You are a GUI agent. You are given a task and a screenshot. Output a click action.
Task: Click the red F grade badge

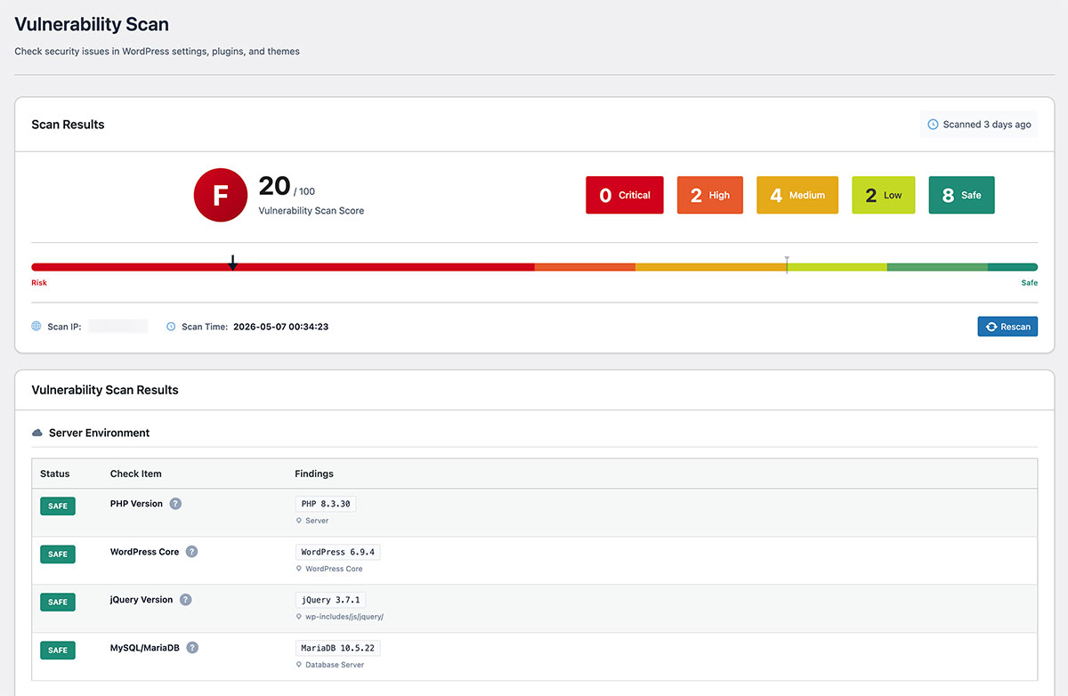pos(220,195)
